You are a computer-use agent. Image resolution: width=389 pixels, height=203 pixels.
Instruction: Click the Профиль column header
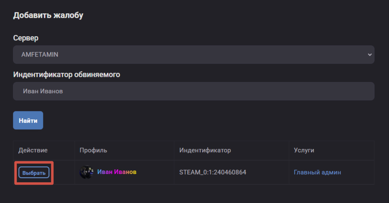click(x=93, y=150)
